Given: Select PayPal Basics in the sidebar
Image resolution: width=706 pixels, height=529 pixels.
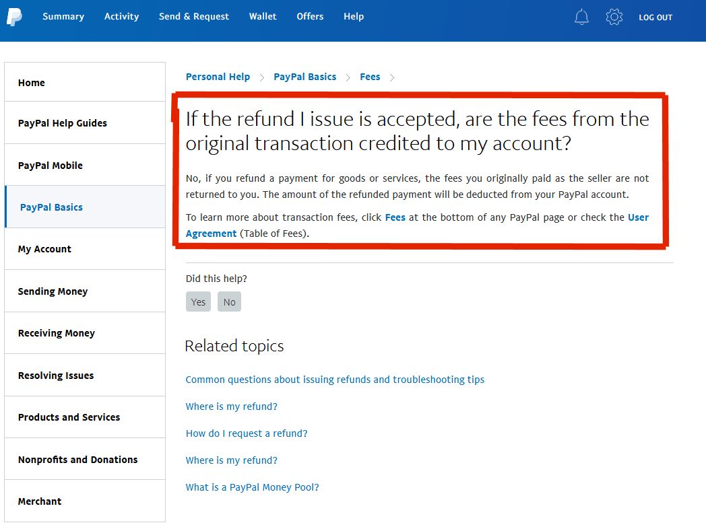Looking at the screenshot, I should [x=85, y=207].
